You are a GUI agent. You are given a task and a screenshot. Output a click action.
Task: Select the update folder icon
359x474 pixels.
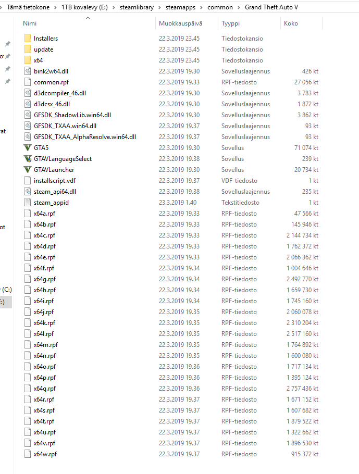[28, 49]
